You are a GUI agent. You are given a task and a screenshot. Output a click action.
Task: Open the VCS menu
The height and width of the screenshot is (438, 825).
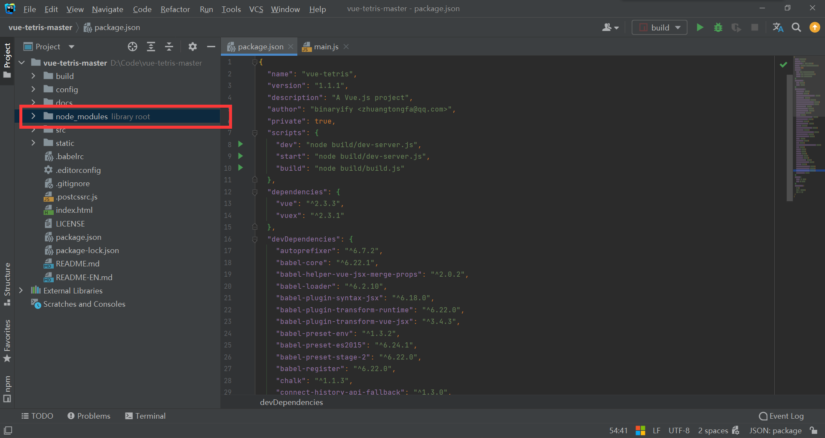coord(256,9)
